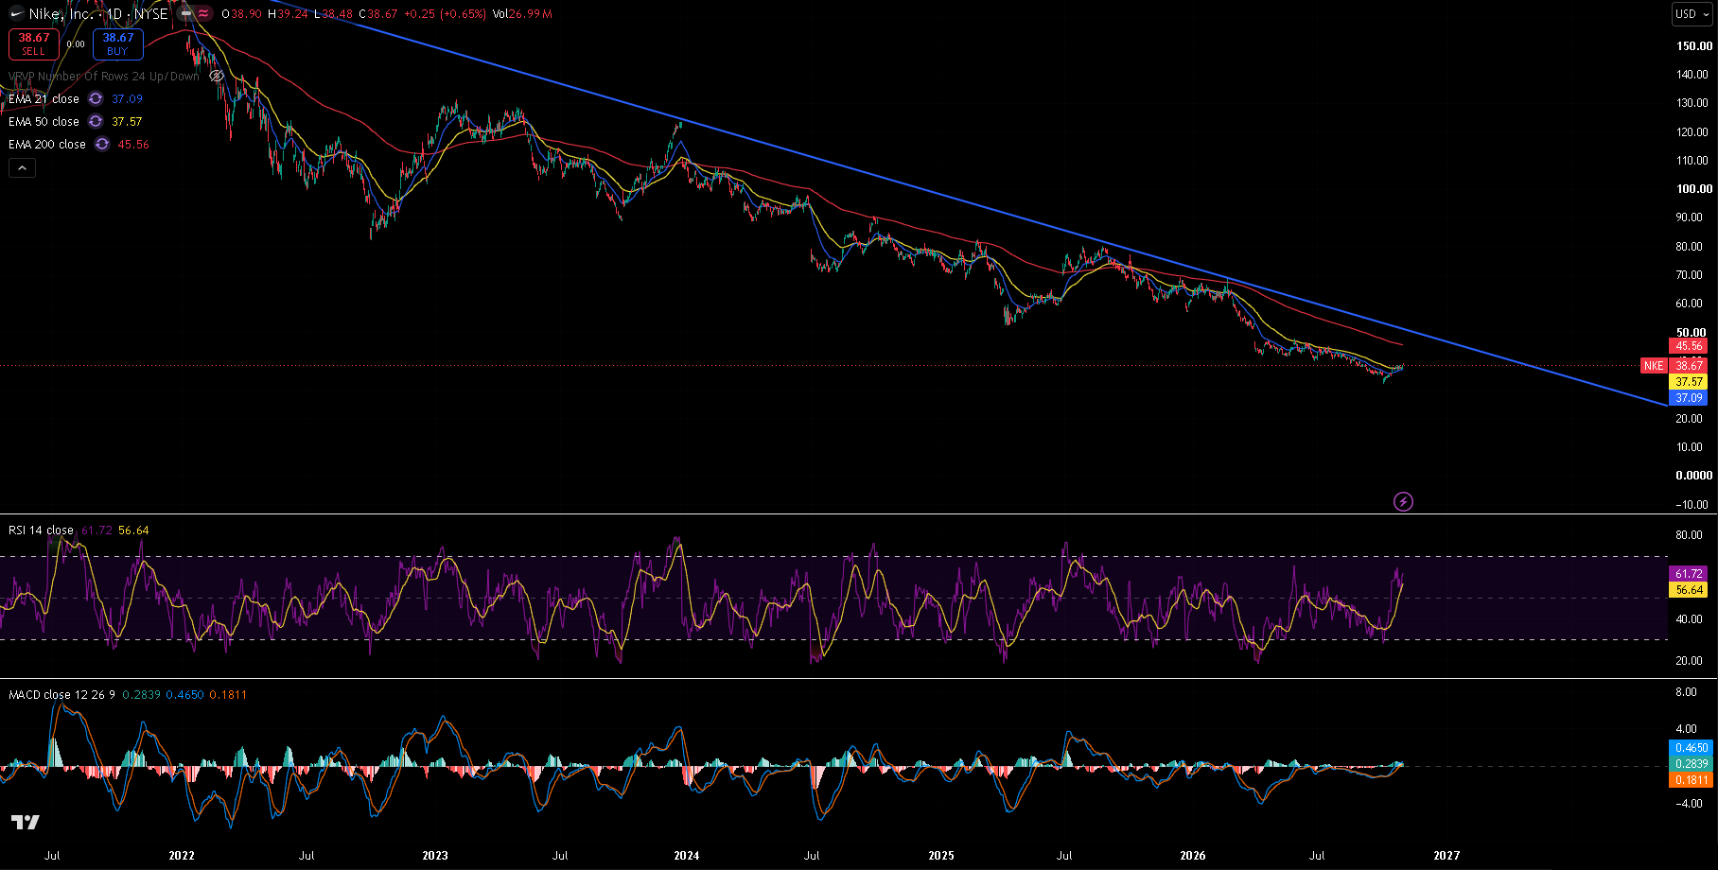Click the Nike swoosh logo icon
The image size is (1718, 870).
[16, 14]
